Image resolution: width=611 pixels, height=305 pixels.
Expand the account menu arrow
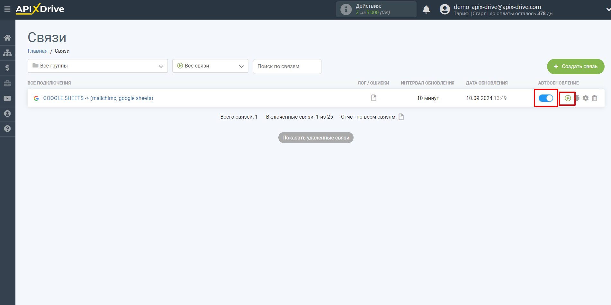608,10
